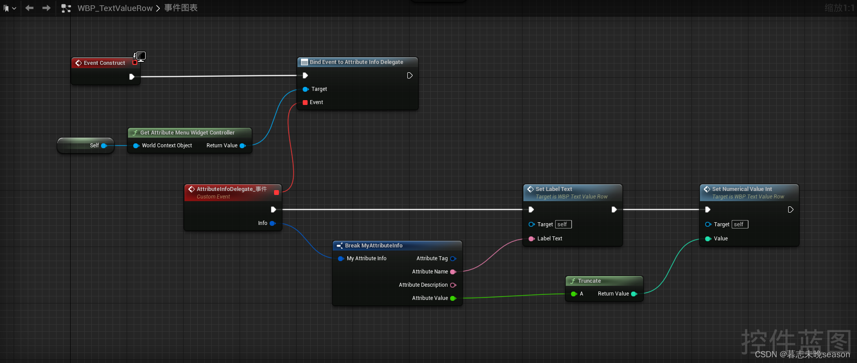Click the Event Construct output delegate pin

click(x=135, y=63)
